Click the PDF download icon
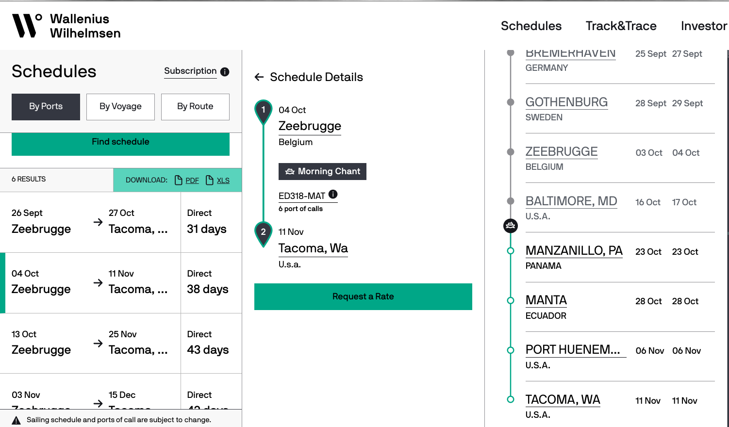 (x=179, y=180)
